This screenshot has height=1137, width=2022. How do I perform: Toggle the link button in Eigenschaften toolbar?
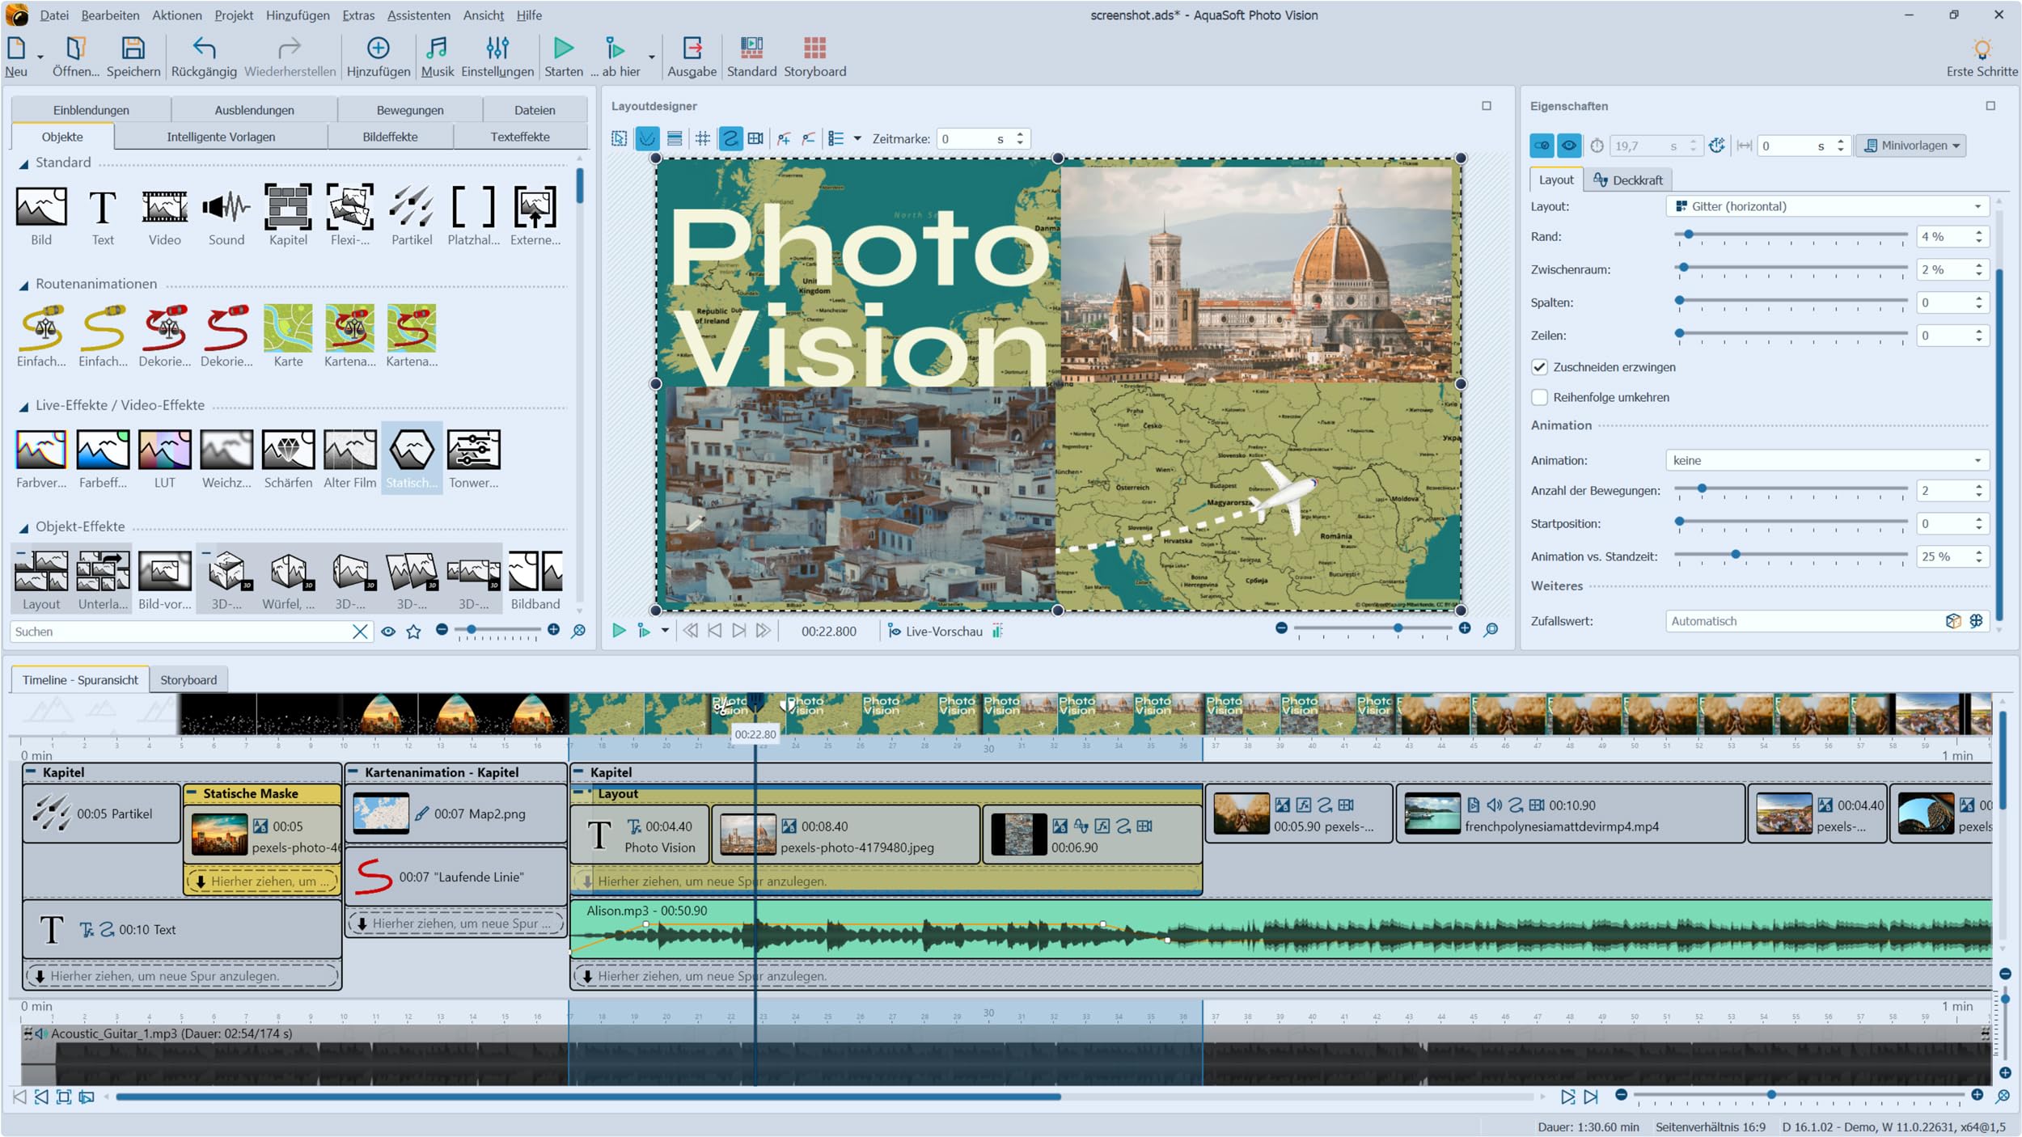click(1542, 146)
